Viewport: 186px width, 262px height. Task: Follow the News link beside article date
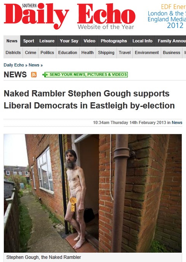pos(177,122)
